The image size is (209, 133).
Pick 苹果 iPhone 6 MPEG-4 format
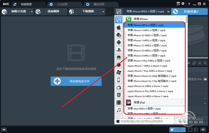[154, 56]
